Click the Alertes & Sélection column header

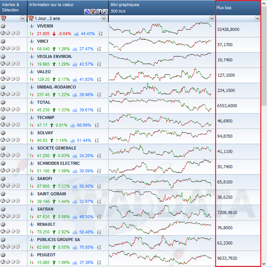(13, 8)
